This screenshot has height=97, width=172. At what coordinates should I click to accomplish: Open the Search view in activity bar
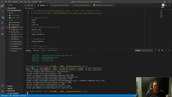click(x=2, y=11)
